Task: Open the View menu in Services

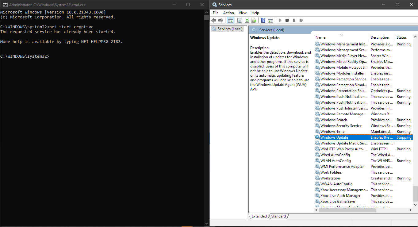Action: tap(243, 13)
